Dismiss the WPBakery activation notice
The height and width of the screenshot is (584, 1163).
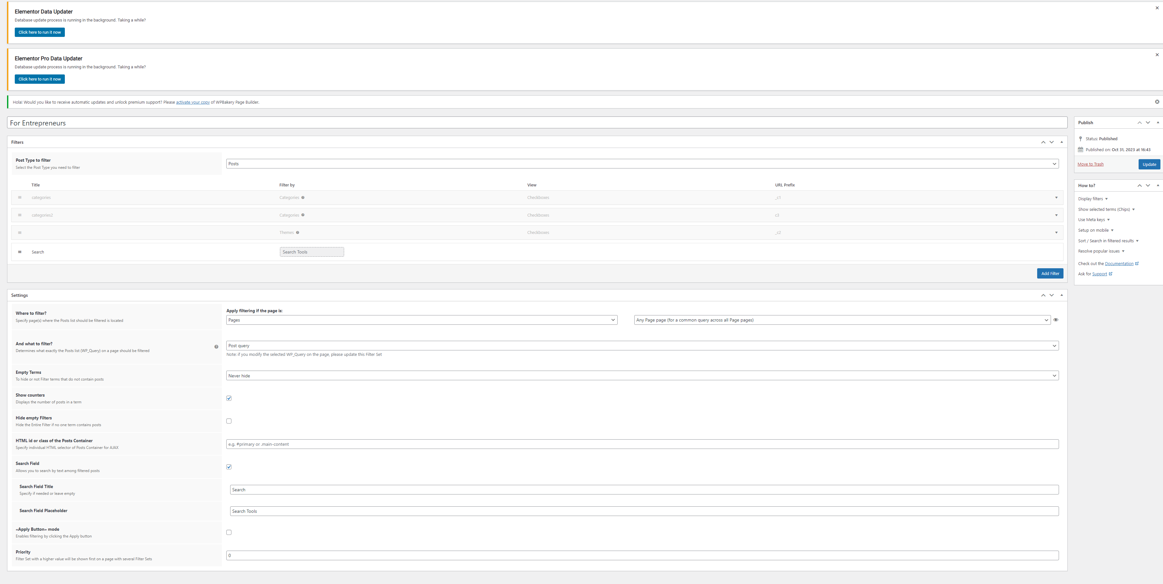click(x=1157, y=102)
